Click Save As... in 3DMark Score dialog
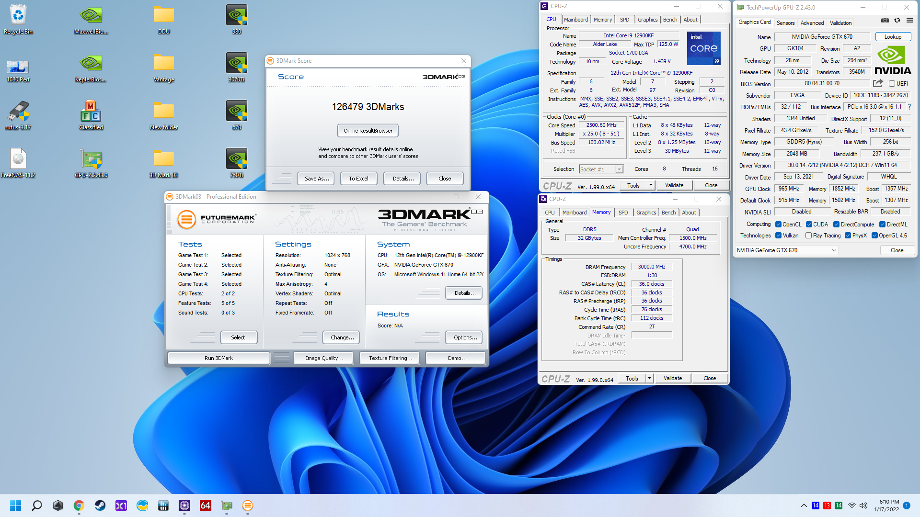 click(x=316, y=179)
